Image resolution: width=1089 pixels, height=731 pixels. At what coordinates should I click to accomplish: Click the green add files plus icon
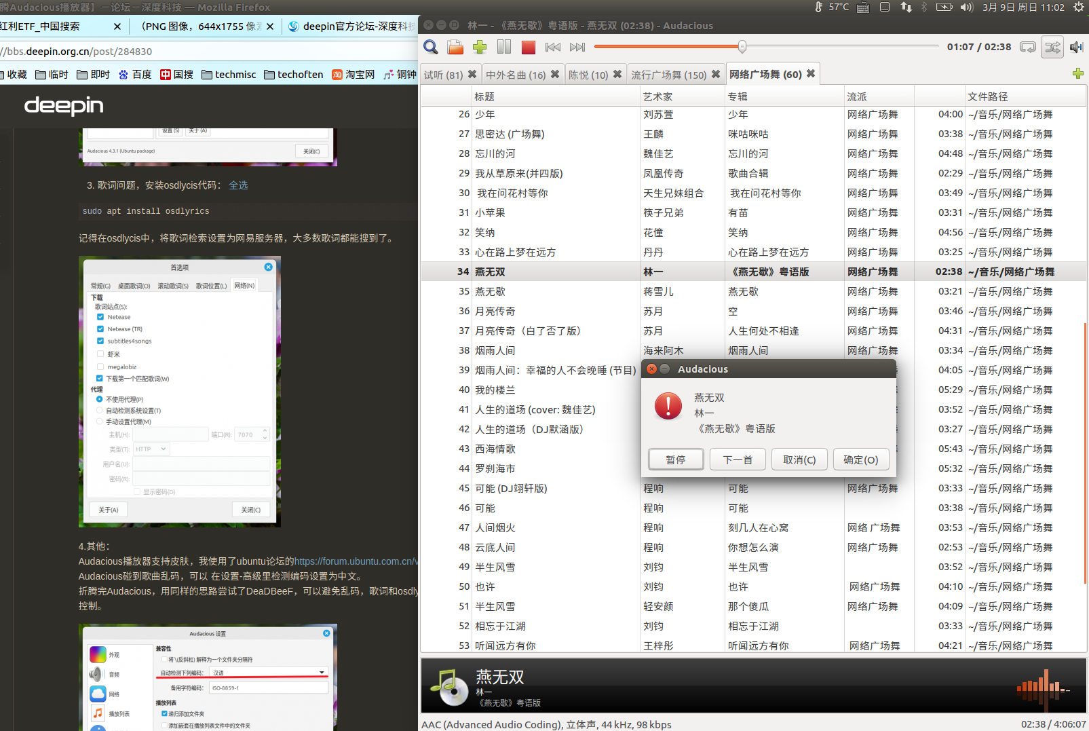pyautogui.click(x=480, y=47)
